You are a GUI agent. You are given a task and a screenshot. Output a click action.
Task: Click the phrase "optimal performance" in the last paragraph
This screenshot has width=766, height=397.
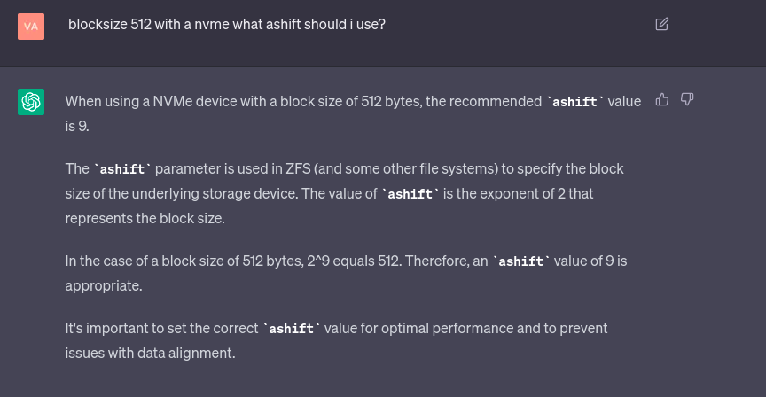click(x=447, y=328)
